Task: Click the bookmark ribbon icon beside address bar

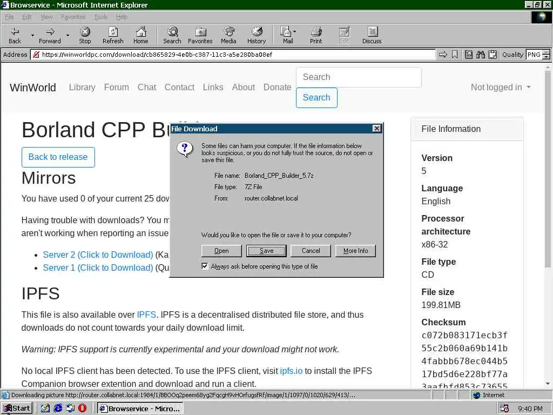Action: click(x=455, y=55)
